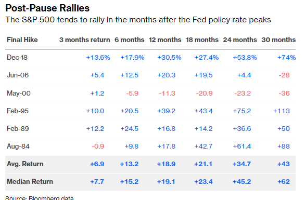Select the 3 months return column header
Image resolution: width=305 pixels, height=200 pixels.
click(85, 40)
